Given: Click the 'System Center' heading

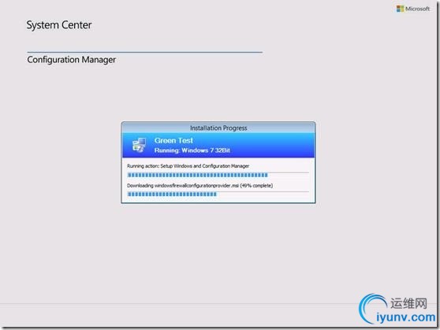Looking at the screenshot, I should [x=59, y=25].
